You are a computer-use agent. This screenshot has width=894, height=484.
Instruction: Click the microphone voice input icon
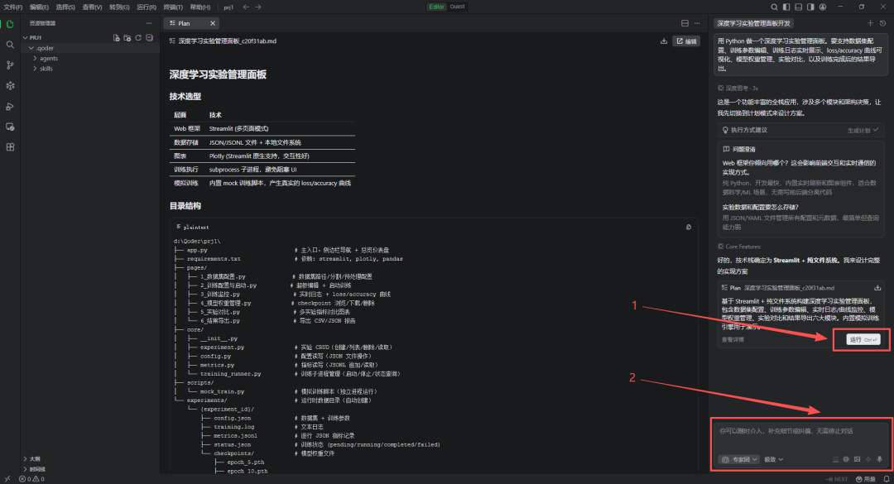tap(879, 459)
